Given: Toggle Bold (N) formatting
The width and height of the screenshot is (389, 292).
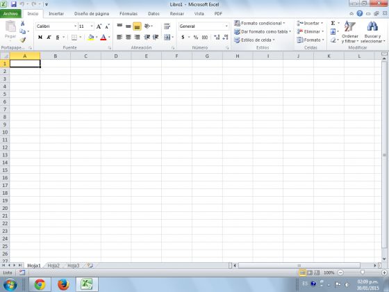Looking at the screenshot, I should tap(40, 38).
